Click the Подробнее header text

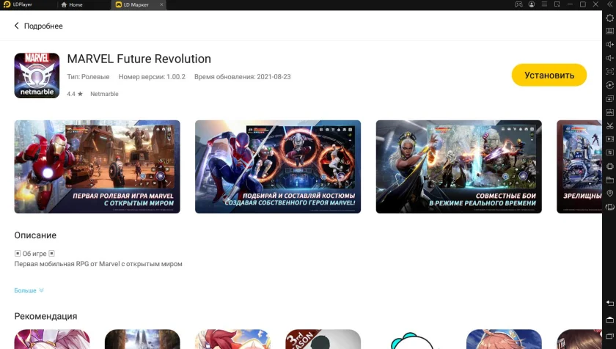[x=43, y=26]
